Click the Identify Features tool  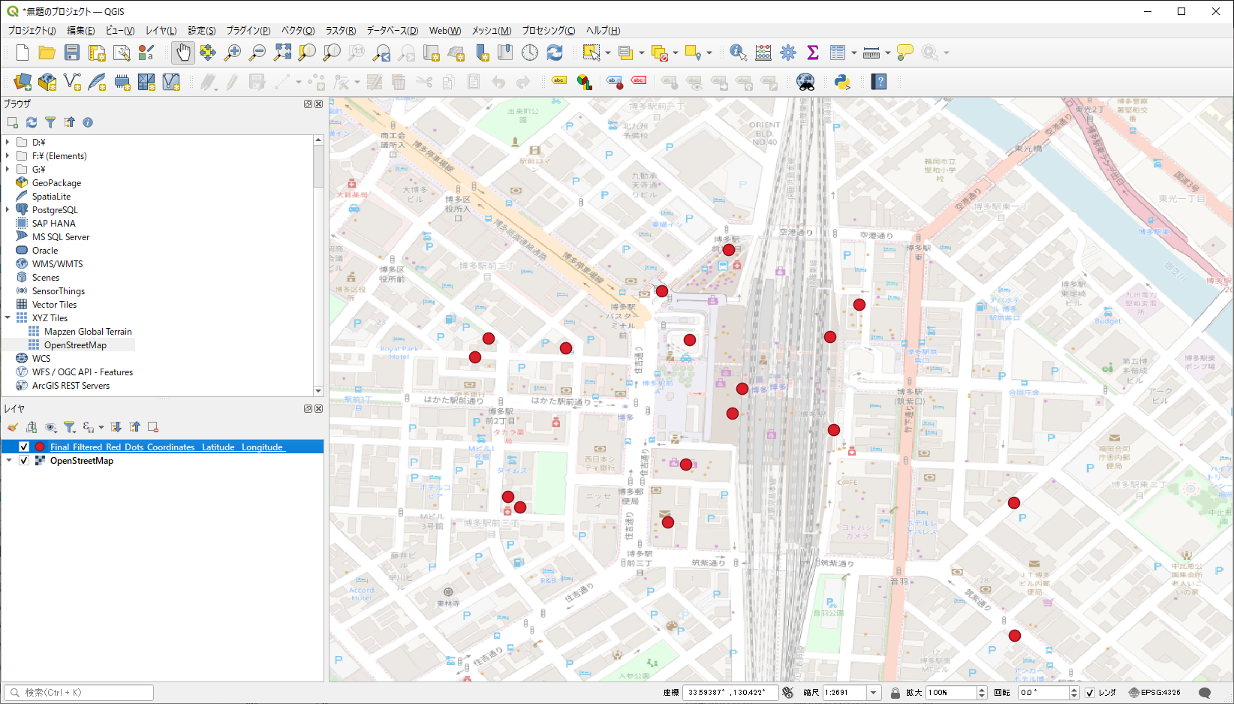click(738, 53)
